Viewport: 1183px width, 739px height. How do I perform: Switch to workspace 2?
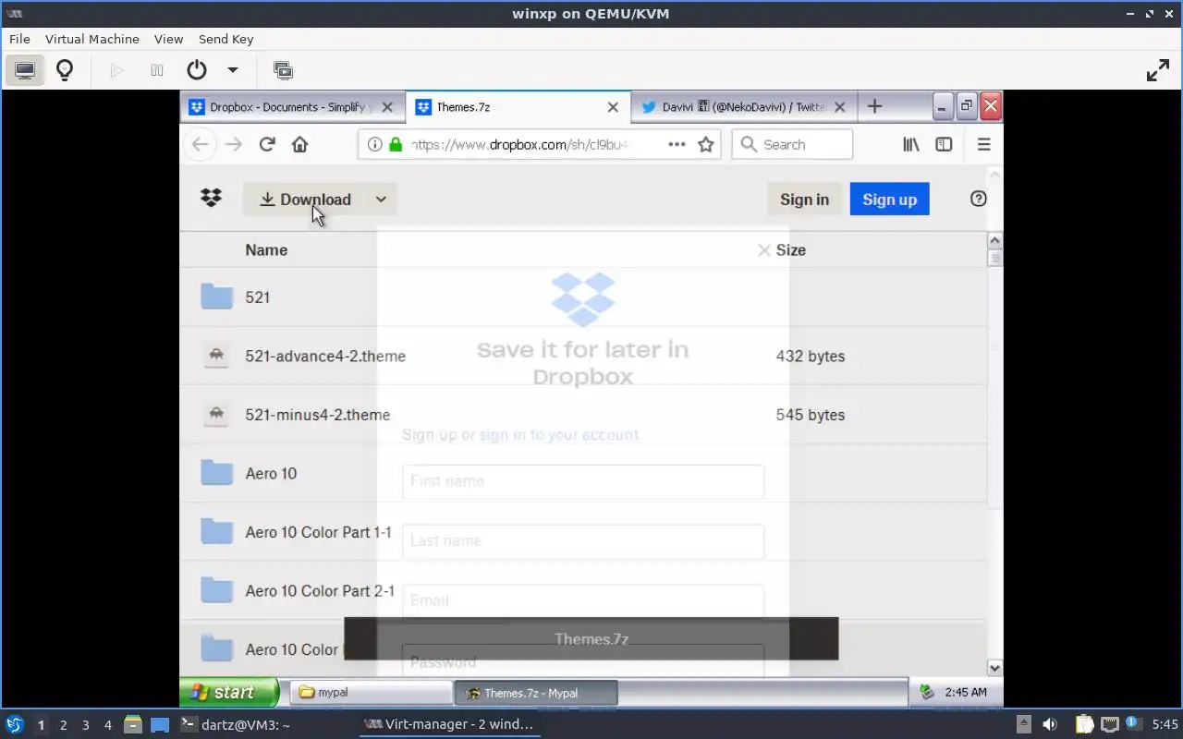(x=63, y=725)
